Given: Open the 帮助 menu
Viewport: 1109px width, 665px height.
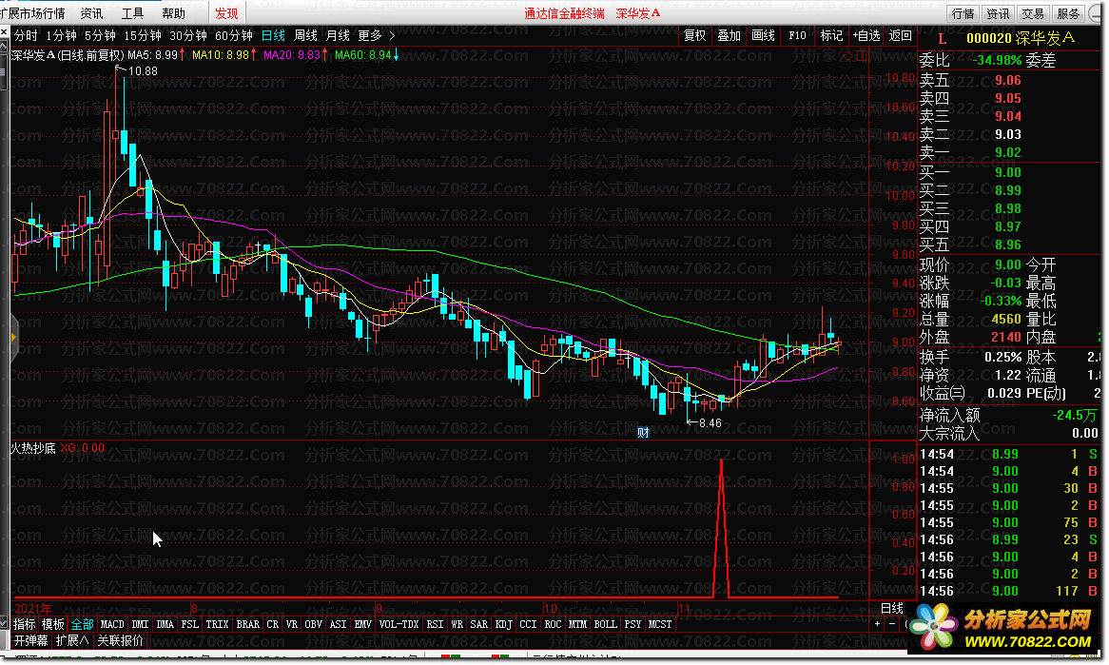Looking at the screenshot, I should [x=173, y=13].
